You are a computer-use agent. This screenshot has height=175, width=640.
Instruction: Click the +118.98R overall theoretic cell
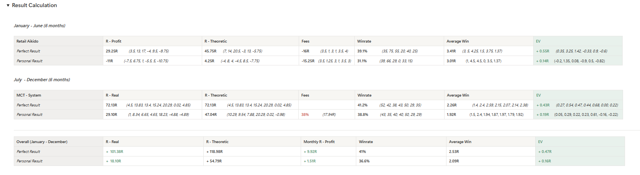click(x=252, y=151)
